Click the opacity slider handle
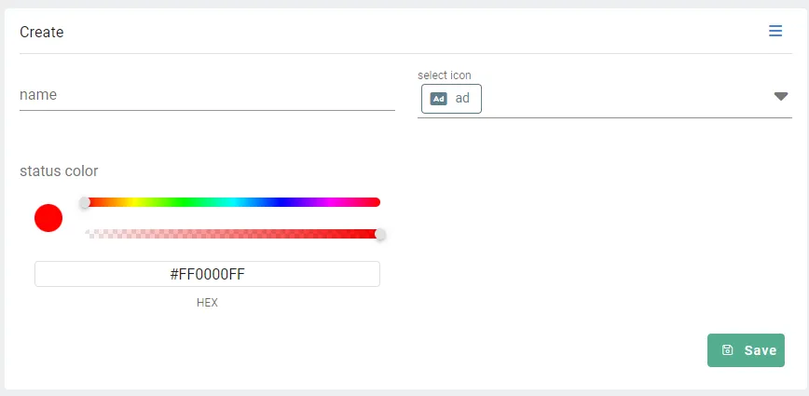 pos(380,235)
